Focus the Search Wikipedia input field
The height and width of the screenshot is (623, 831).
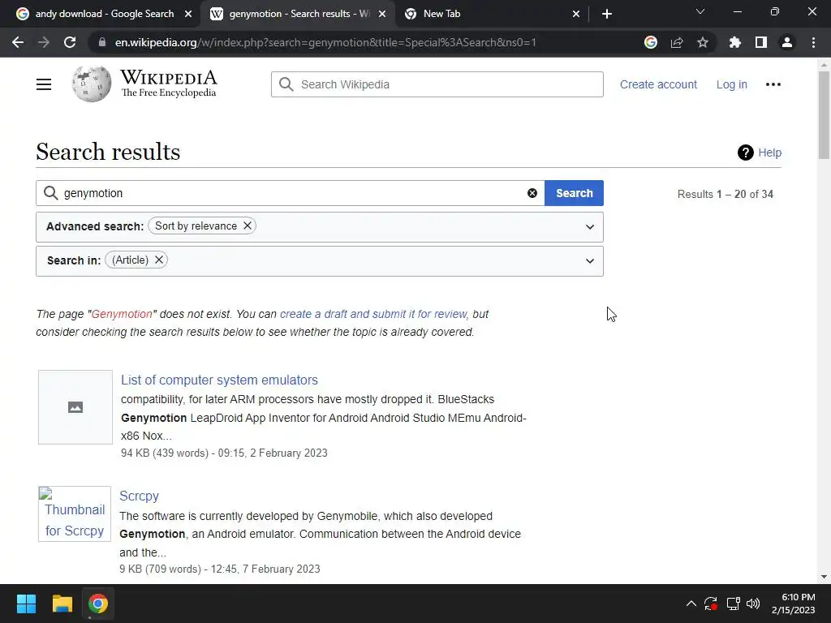(437, 84)
